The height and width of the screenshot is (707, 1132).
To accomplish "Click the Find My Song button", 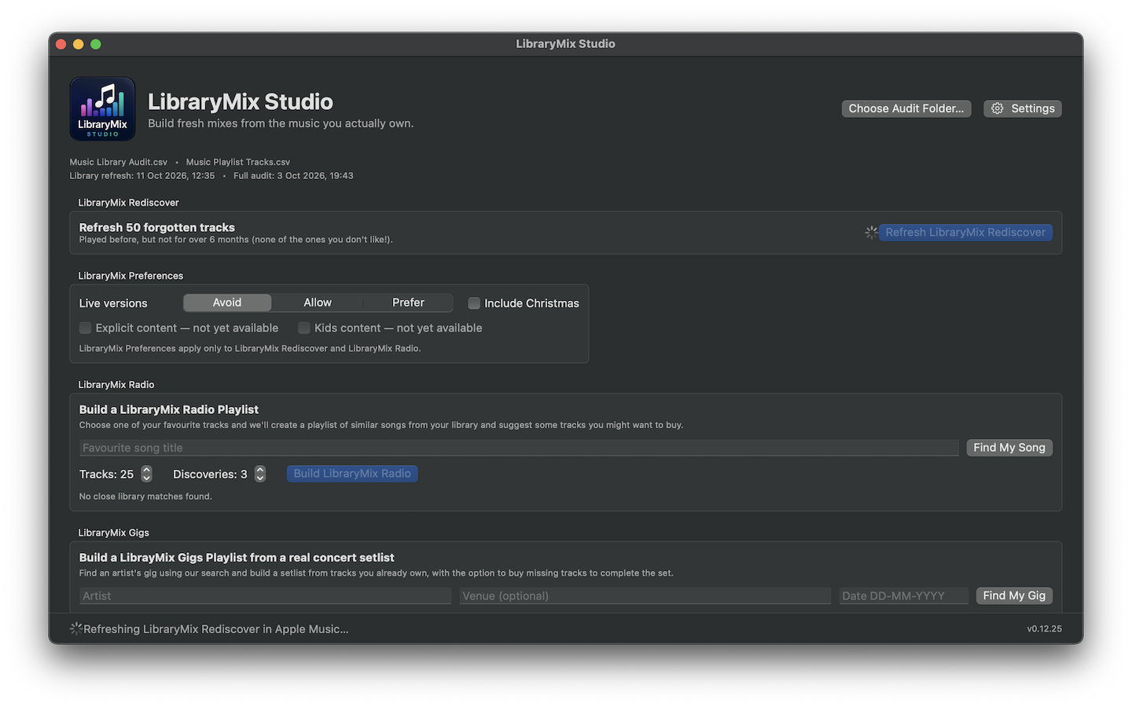I will (x=1009, y=448).
